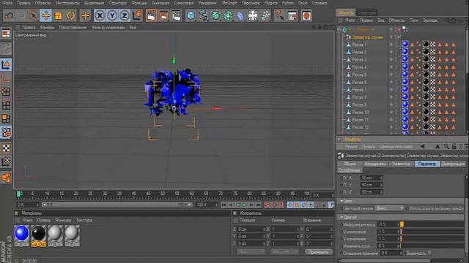Screen dimensions: 469x263
Task: Open the Теги menu in object manager
Action: [414, 20]
